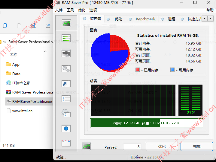Click the memory history graph
Viewport: 216px width, 162px height.
click(x=133, y=100)
